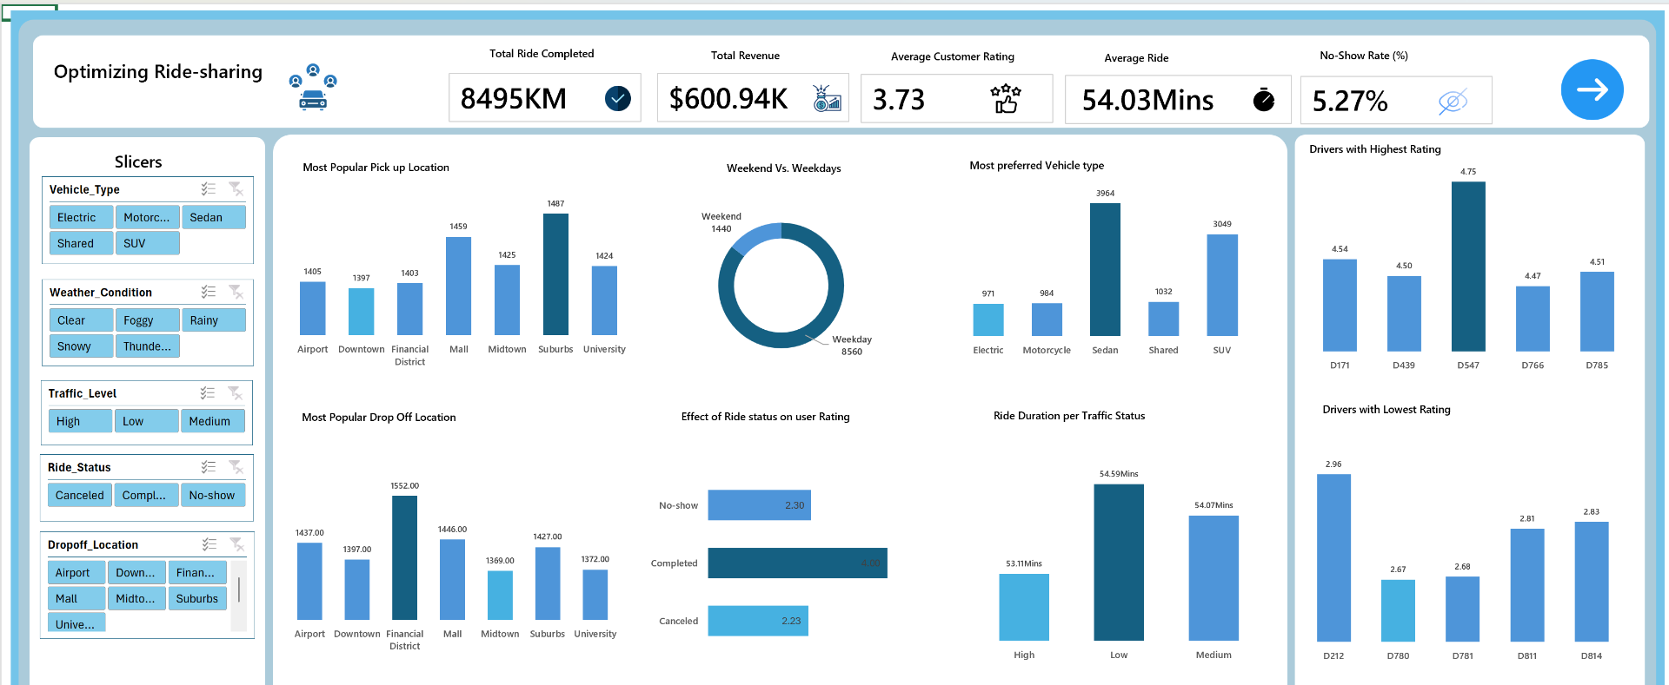The width and height of the screenshot is (1669, 685).
Task: Select Rainy weather condition
Action: tap(214, 320)
